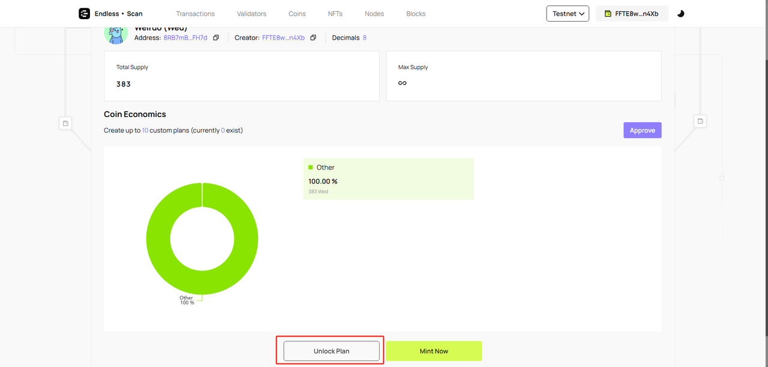The height and width of the screenshot is (367, 768).
Task: Click the wallet icon in account button
Action: (608, 14)
